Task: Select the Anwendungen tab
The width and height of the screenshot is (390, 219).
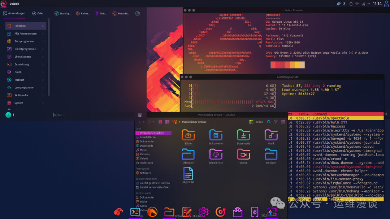Action: click(x=16, y=13)
